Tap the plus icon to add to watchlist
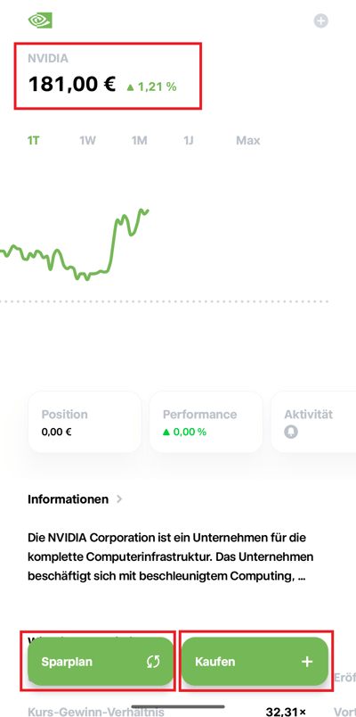This screenshot has height=717, width=356. (x=321, y=21)
